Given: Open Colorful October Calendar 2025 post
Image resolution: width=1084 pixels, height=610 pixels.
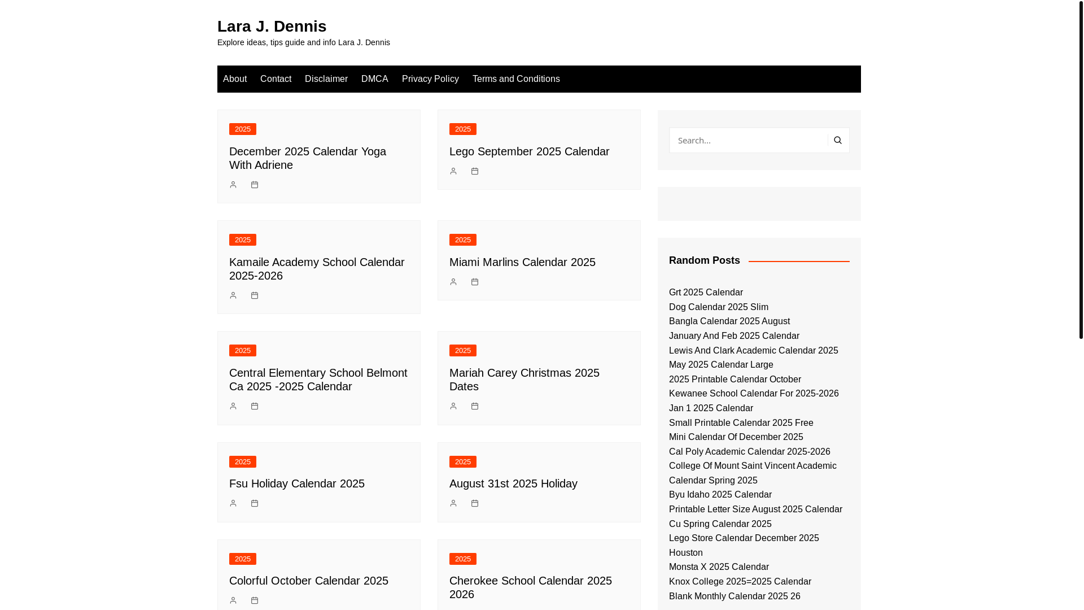Looking at the screenshot, I should [309, 581].
